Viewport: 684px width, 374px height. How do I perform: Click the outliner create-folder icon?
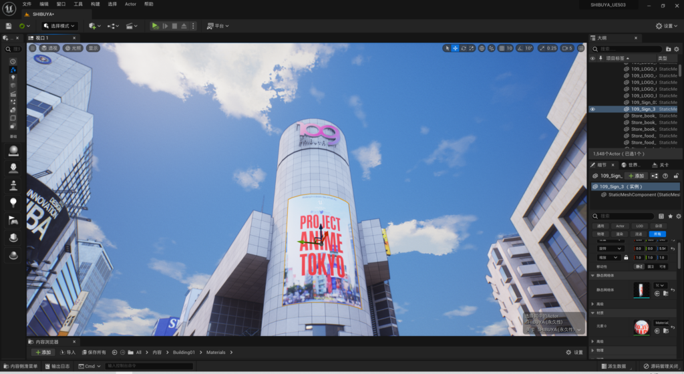pos(668,49)
